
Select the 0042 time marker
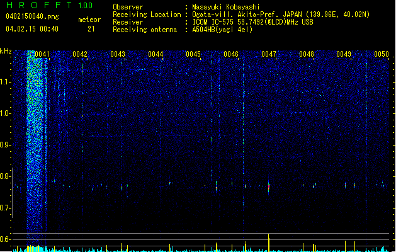(x=80, y=54)
